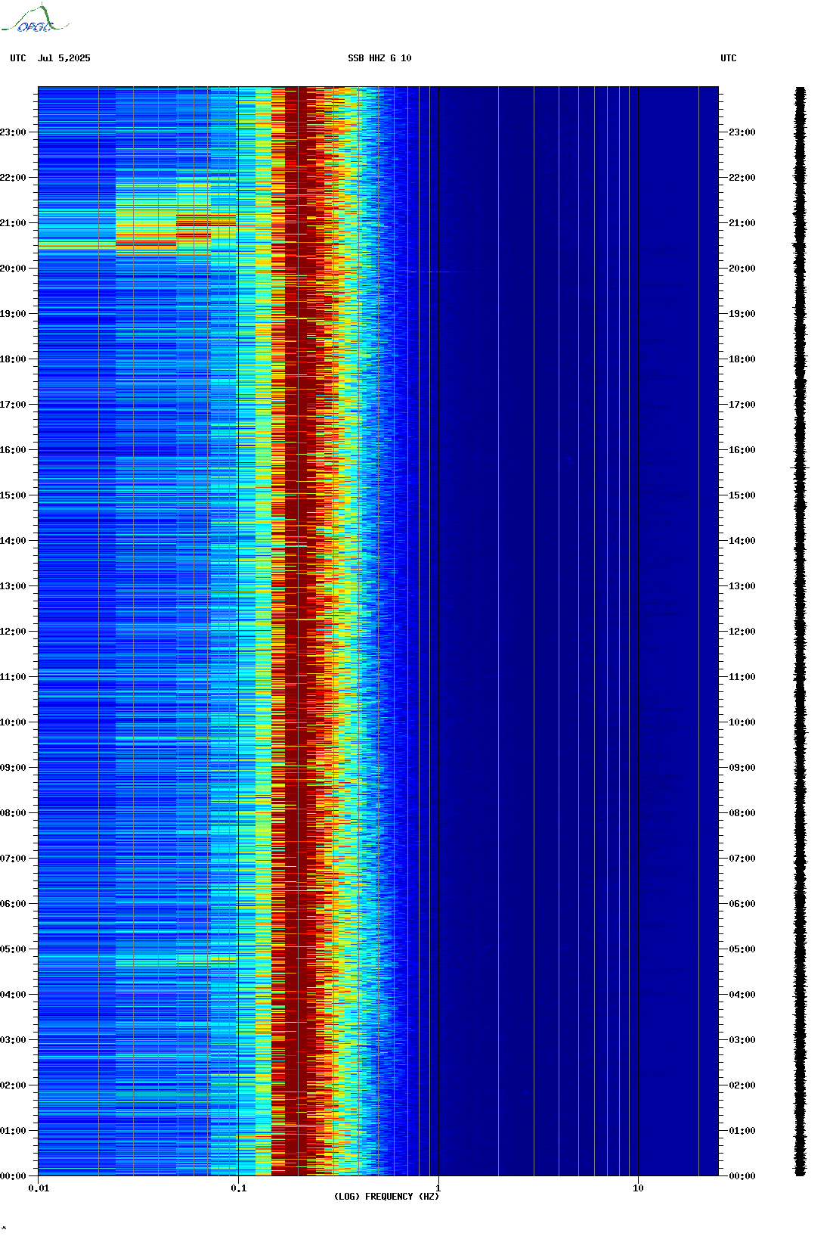Click 16:00 on the left time axis
The width and height of the screenshot is (833, 1236).
13,450
